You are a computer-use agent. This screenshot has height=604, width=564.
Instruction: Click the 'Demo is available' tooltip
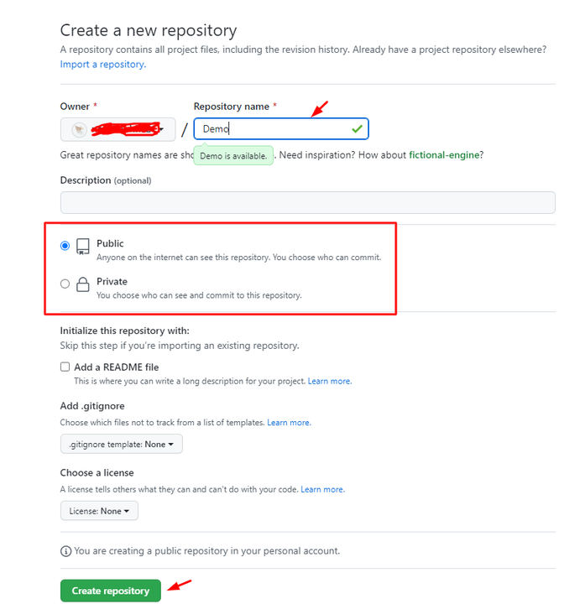click(233, 156)
